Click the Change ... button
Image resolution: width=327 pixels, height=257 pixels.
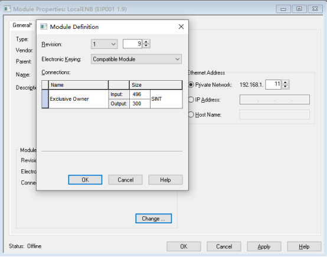click(153, 219)
